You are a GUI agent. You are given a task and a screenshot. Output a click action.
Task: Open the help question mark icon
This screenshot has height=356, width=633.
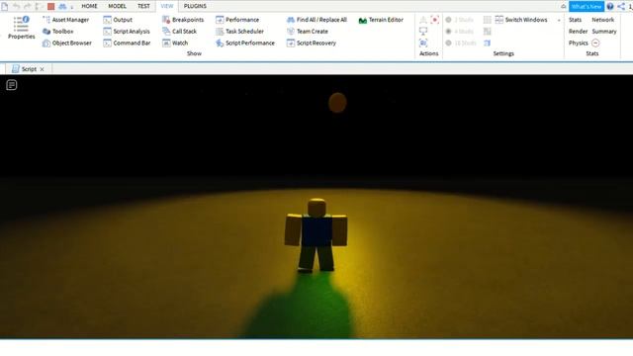pos(610,6)
